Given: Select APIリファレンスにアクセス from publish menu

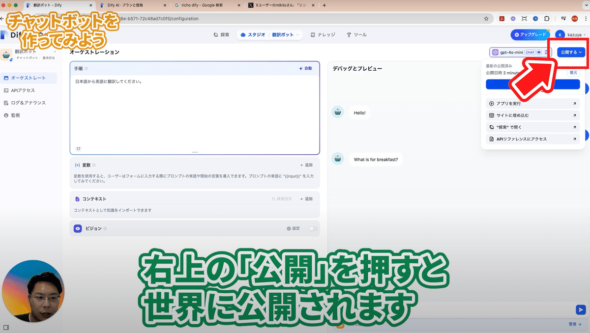Looking at the screenshot, I should (x=532, y=139).
